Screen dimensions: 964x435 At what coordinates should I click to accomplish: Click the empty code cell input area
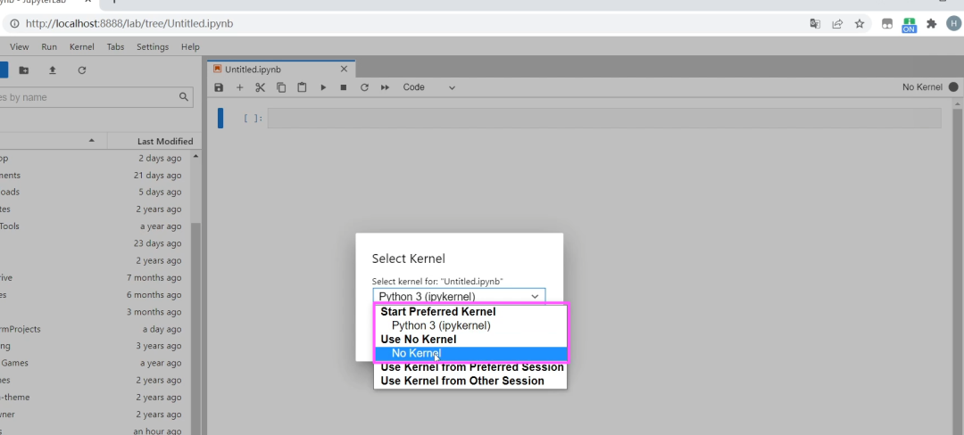(x=603, y=119)
